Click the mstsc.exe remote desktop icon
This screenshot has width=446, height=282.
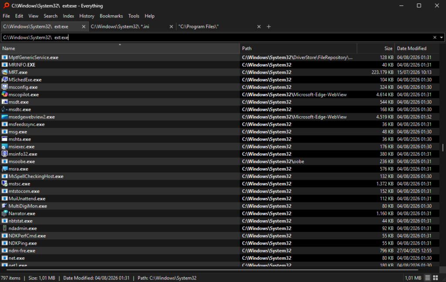pos(4,184)
